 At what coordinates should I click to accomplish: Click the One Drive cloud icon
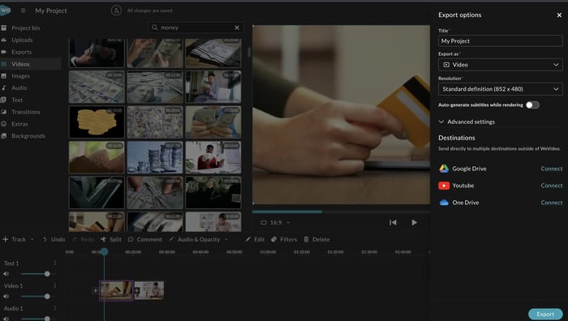[444, 203]
